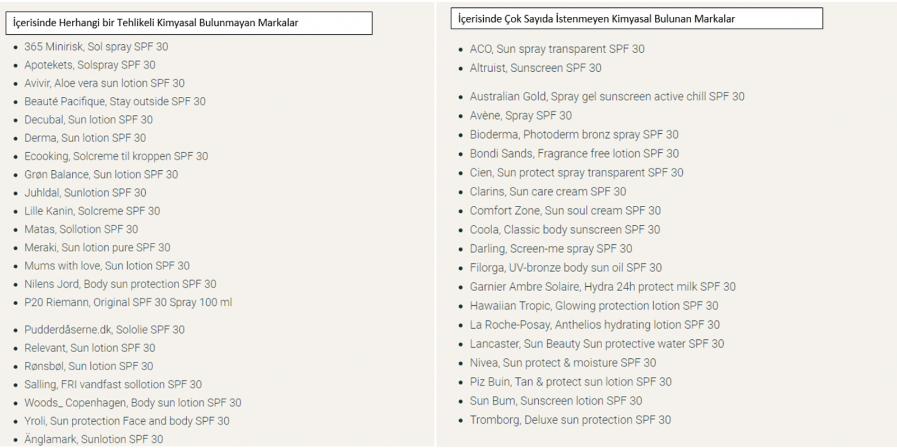
Task: Click the Woods_ Copenhagen Body sun lotion entry
Action: (133, 403)
